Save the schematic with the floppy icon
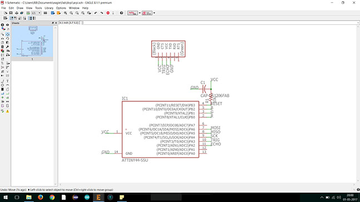360x202 pixels. [11, 13]
